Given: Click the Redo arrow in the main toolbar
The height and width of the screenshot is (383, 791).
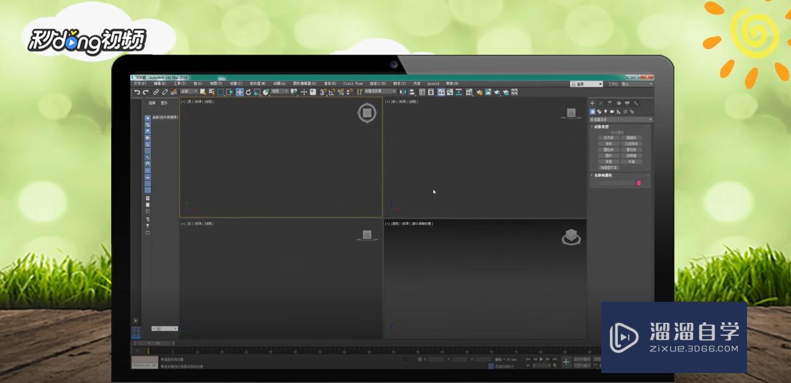Looking at the screenshot, I should [x=145, y=92].
